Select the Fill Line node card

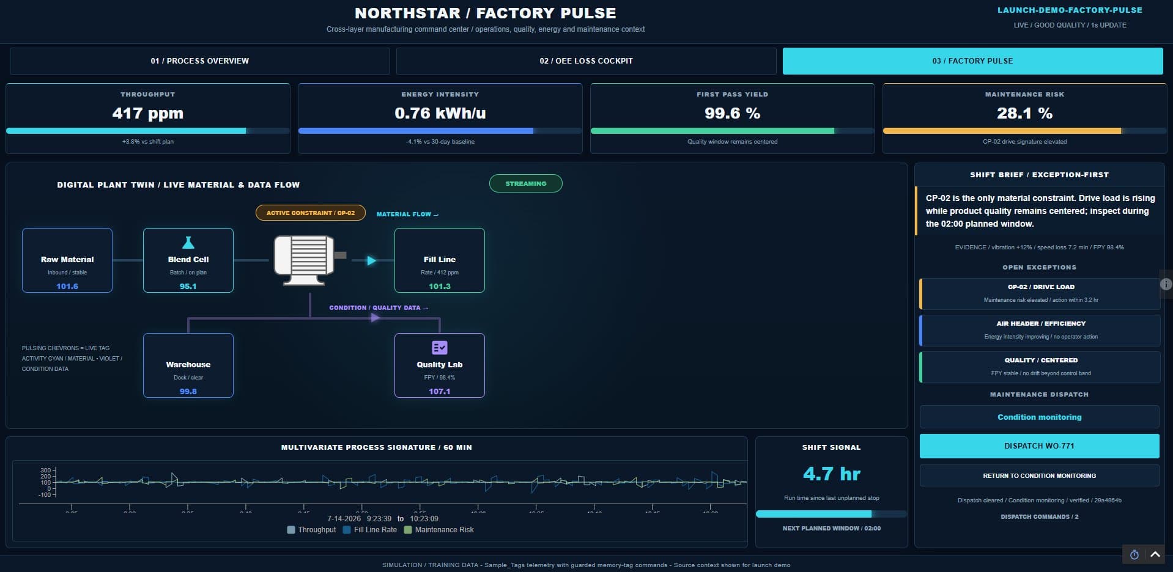pos(440,260)
